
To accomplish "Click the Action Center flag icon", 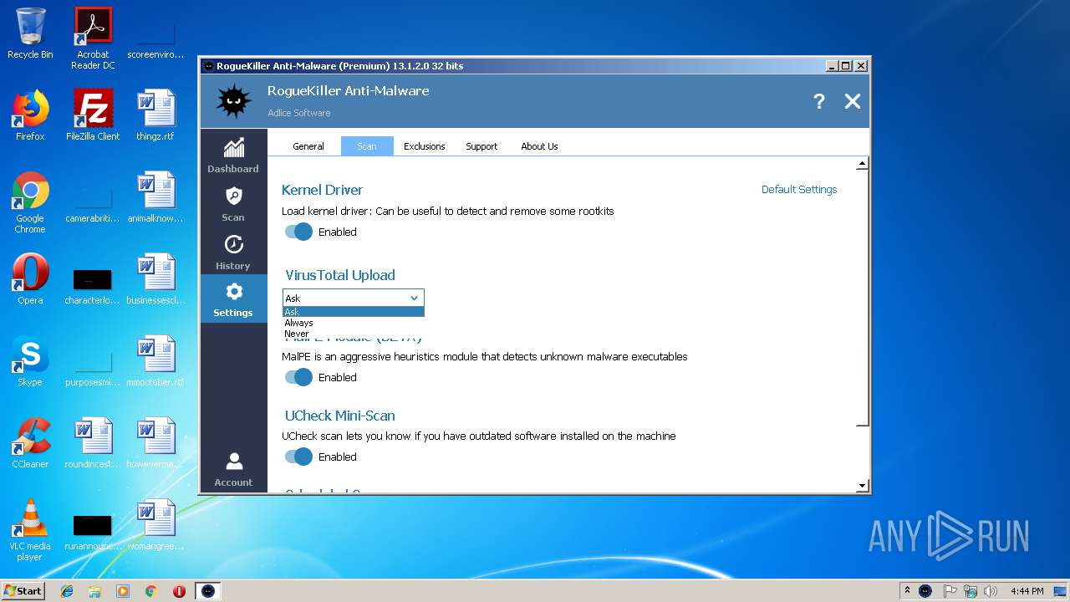I will (950, 591).
